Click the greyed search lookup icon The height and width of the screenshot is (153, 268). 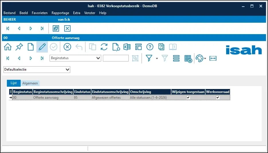135,58
